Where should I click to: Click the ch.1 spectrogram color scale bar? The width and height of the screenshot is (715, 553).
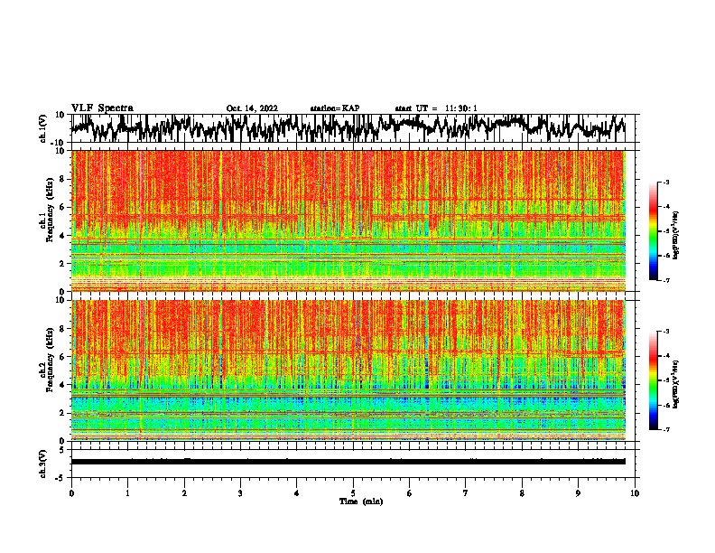[x=653, y=231]
